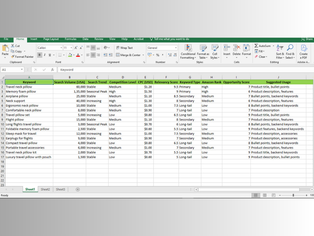Click the Copy icon

coord(13,51)
